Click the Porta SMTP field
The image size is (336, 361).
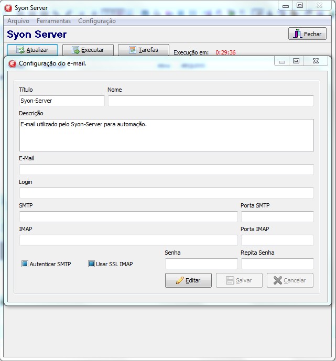[x=277, y=216]
